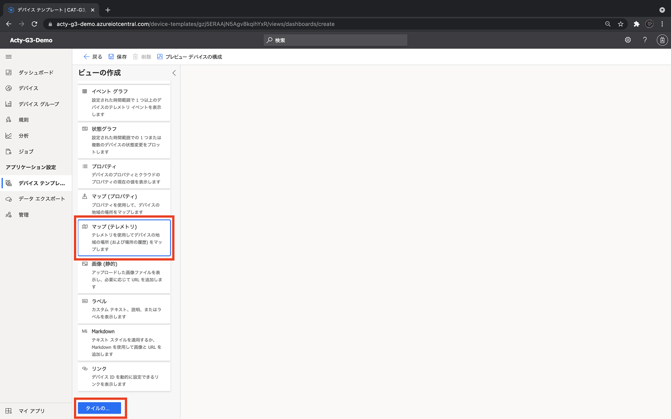Open 分析 in the sidebar
The image size is (671, 419).
click(x=36, y=136)
